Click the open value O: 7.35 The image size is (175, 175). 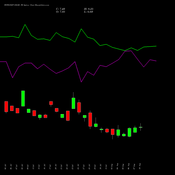pyautogui.click(x=61, y=12)
